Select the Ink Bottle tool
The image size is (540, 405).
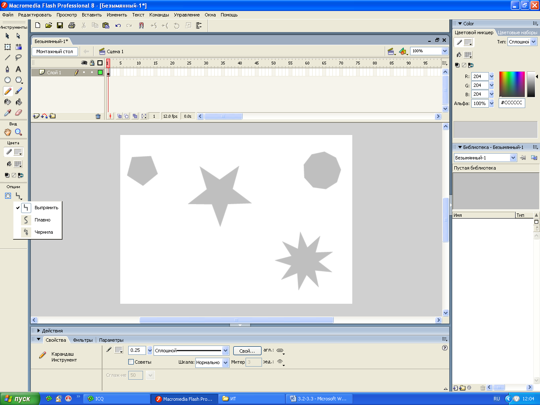pos(8,102)
